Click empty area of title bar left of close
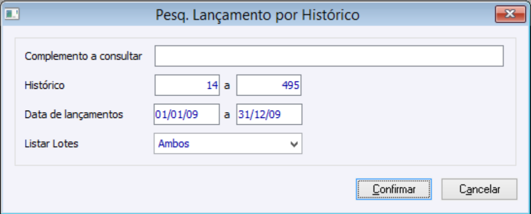 tap(428, 15)
